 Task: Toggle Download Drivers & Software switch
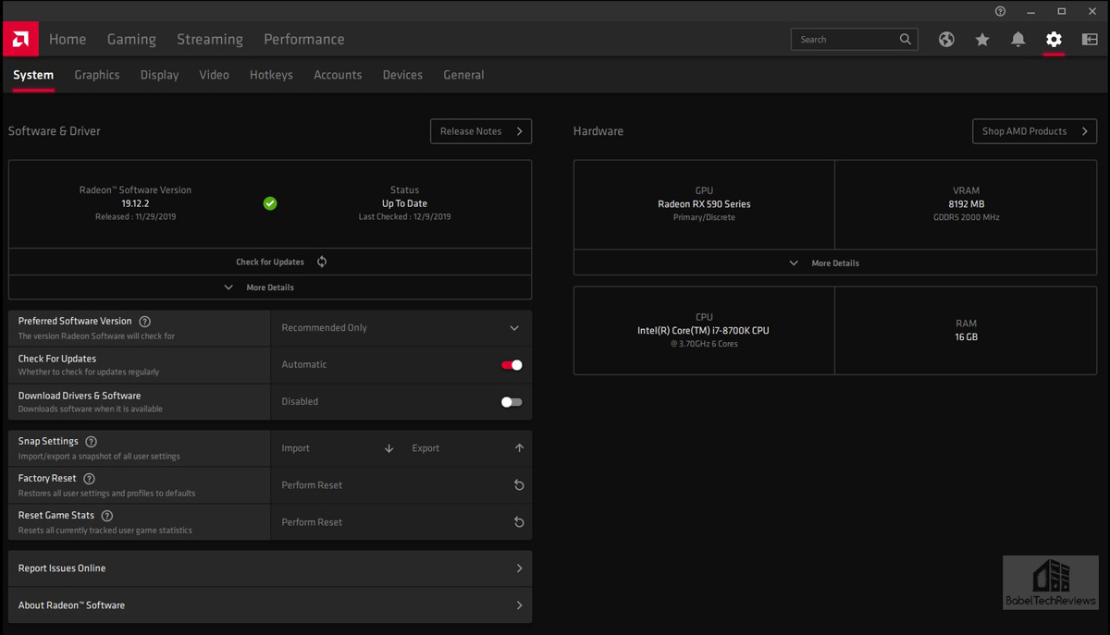click(512, 402)
